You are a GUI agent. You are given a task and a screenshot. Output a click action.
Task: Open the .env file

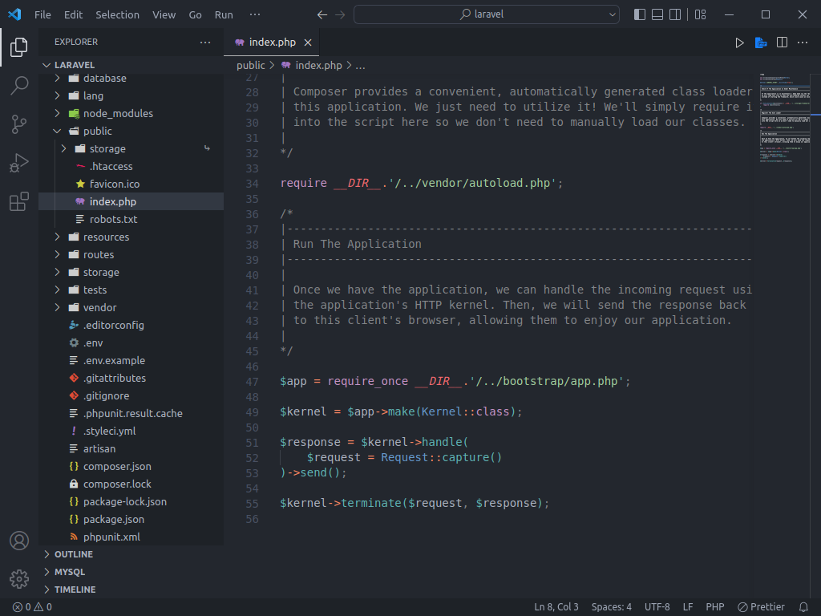click(131, 343)
